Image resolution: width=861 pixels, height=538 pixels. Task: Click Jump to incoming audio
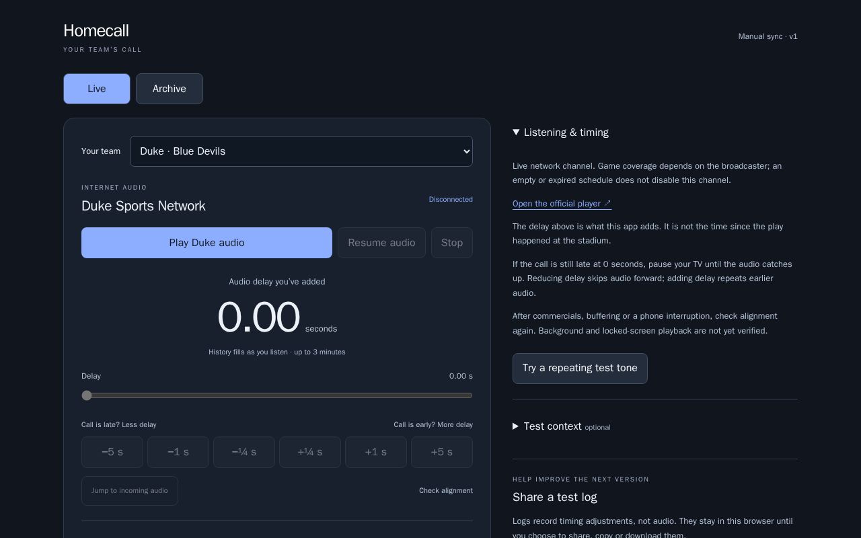[x=130, y=491]
